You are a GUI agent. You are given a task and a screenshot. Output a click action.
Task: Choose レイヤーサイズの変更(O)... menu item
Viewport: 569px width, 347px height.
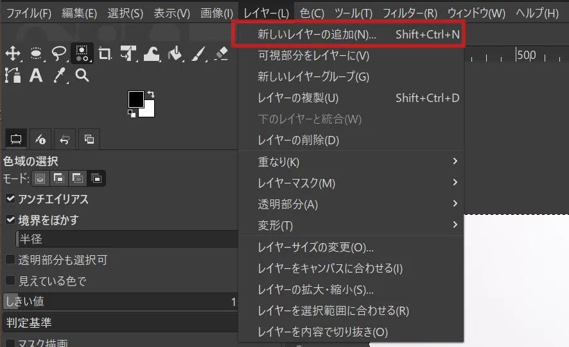pyautogui.click(x=351, y=248)
